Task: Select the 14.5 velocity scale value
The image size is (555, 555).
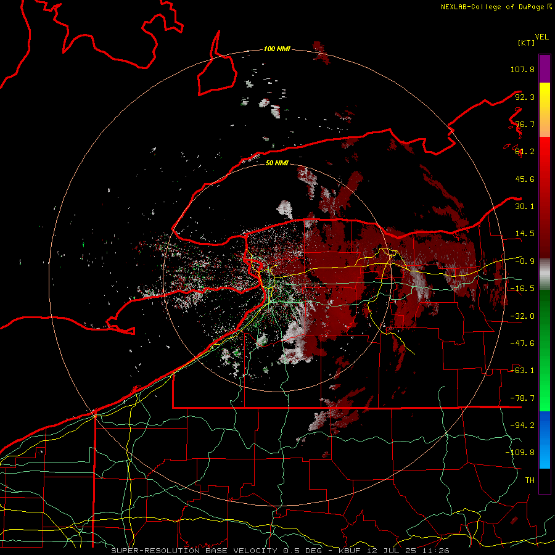Action: point(525,234)
